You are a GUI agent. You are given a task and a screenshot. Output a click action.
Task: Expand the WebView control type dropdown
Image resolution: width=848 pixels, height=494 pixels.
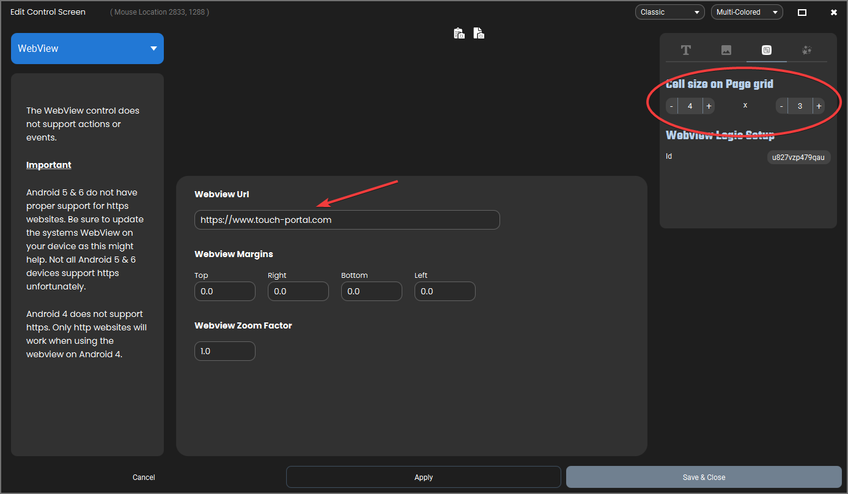(x=87, y=48)
